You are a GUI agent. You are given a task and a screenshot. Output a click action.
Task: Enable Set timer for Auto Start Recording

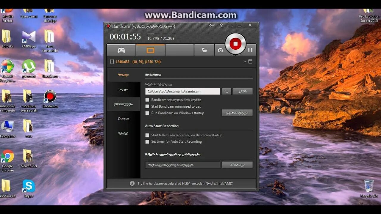point(147,141)
